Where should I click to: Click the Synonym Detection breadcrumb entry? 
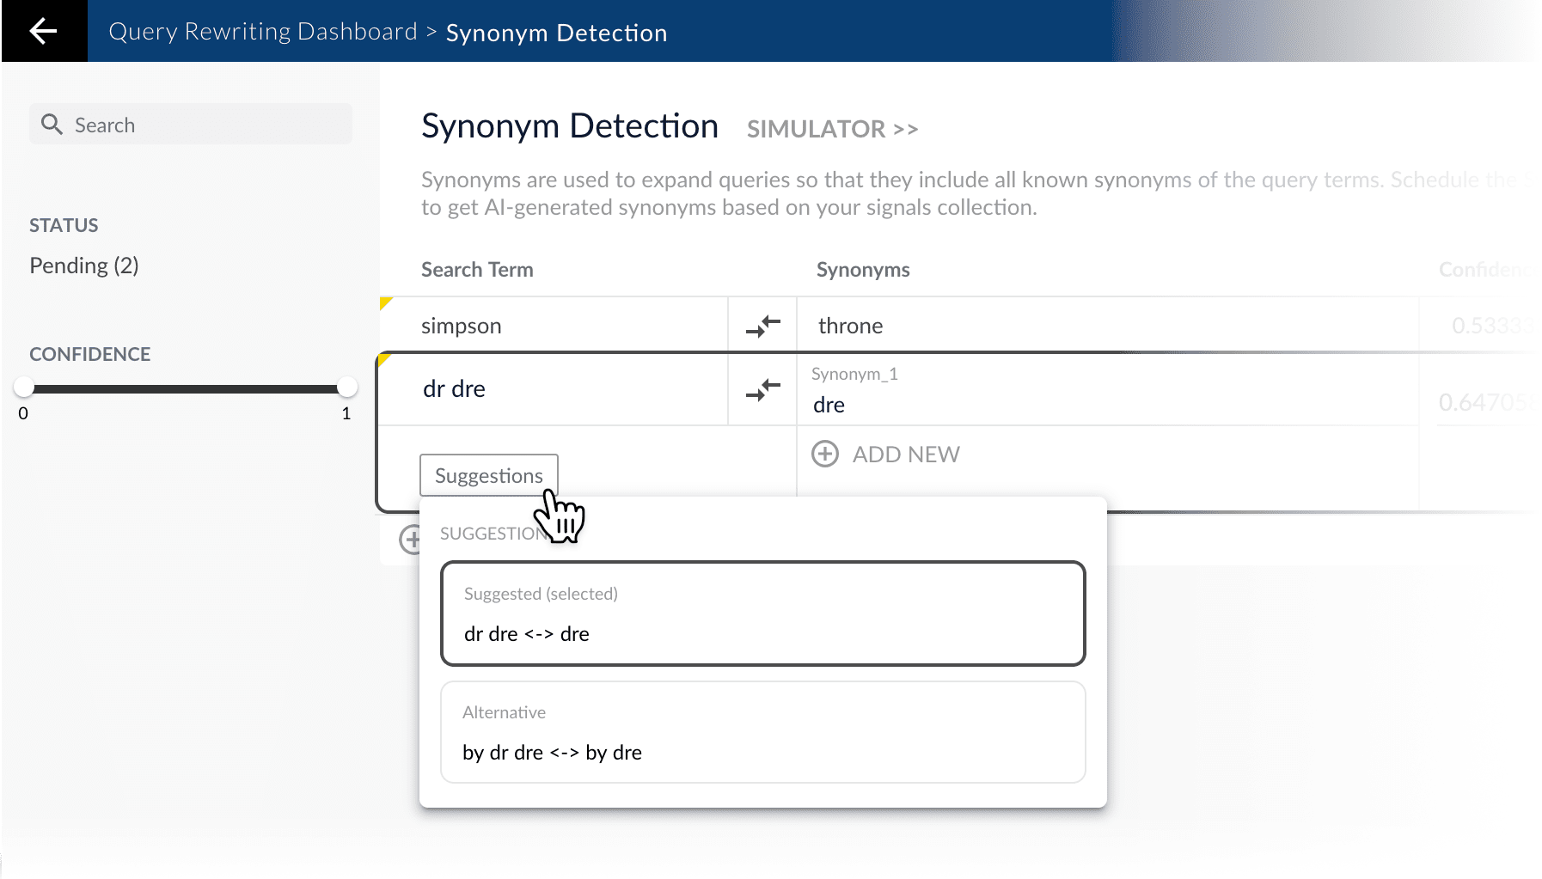(x=556, y=33)
